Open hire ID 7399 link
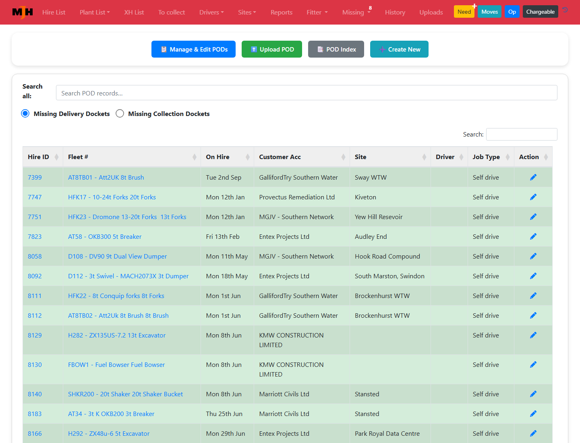 coord(35,177)
